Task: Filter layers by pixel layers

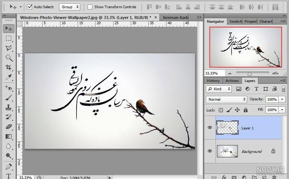Action: coord(239,89)
